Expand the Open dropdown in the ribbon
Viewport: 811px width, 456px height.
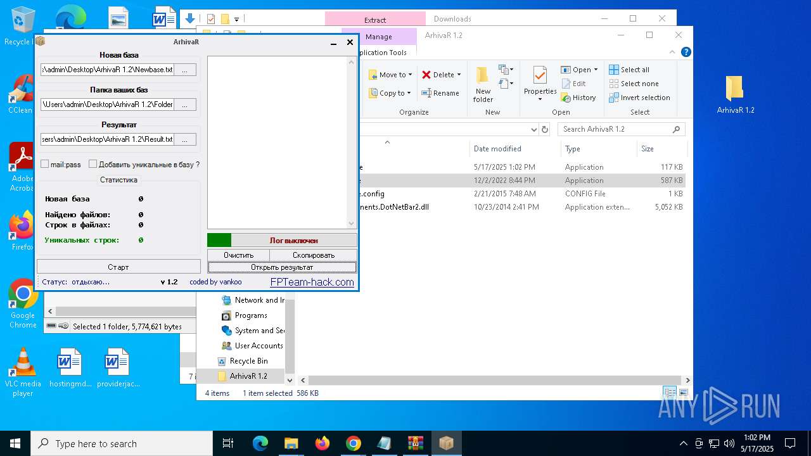(x=596, y=70)
